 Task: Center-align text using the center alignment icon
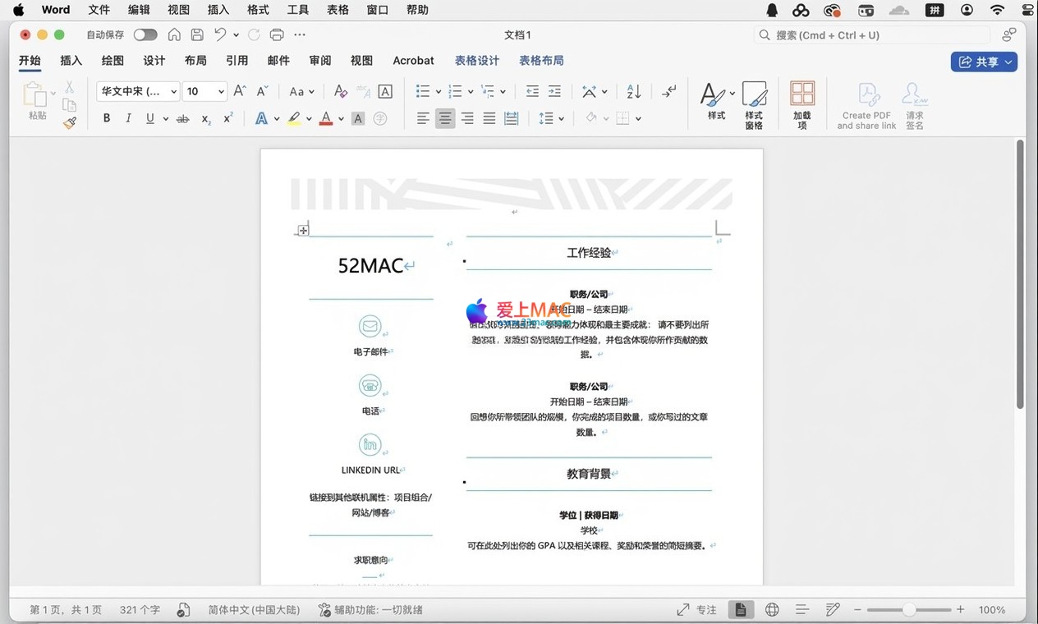tap(445, 118)
